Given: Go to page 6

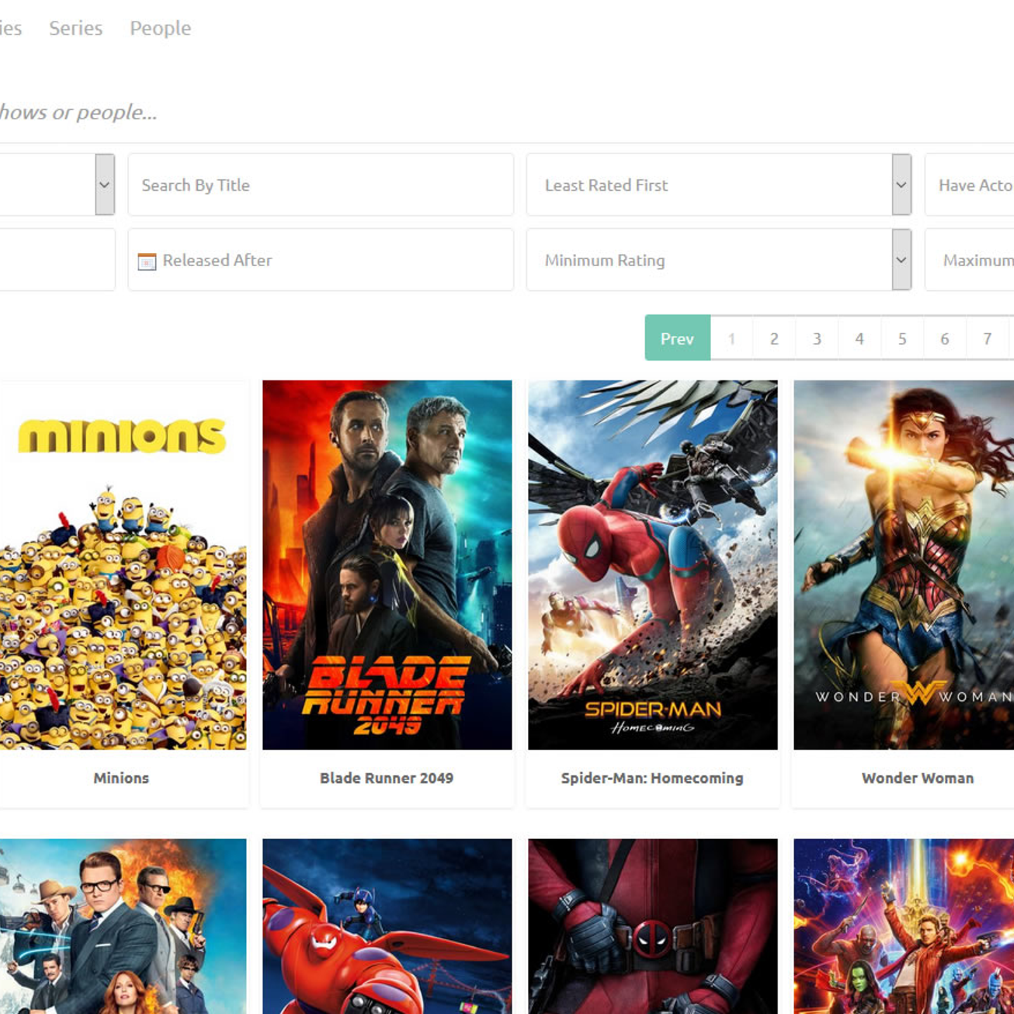Looking at the screenshot, I should 944,338.
